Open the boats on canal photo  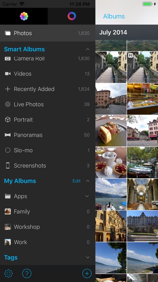tap(143, 162)
